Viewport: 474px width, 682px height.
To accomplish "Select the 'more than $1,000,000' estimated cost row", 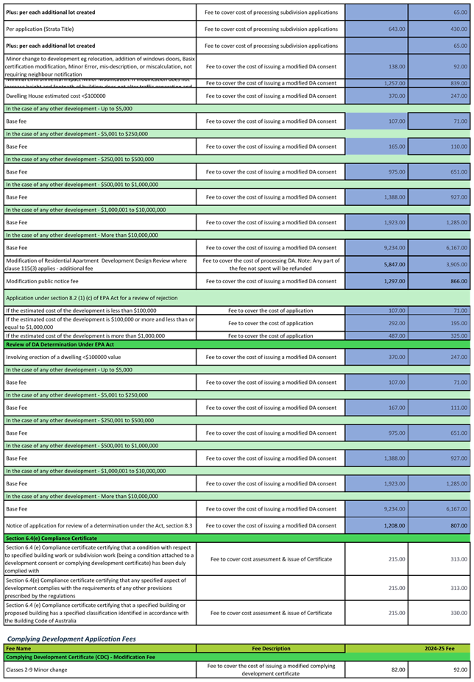I will click(x=100, y=335).
